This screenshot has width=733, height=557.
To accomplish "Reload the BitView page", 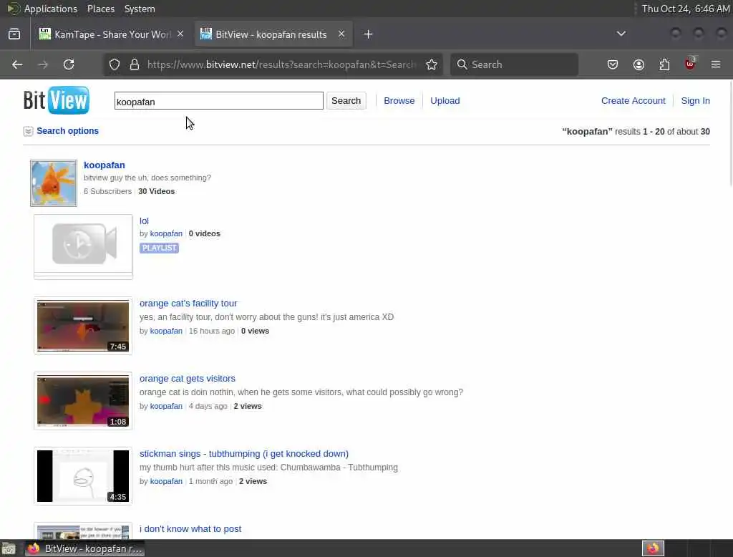I will [69, 64].
